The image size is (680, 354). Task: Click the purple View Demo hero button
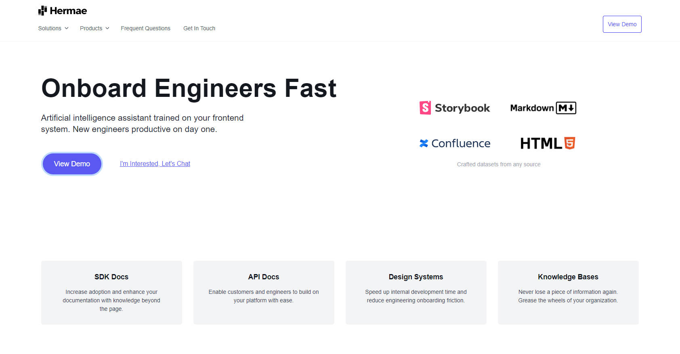pyautogui.click(x=72, y=164)
